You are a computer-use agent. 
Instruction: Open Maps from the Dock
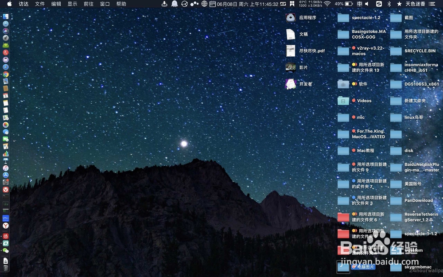(6, 117)
